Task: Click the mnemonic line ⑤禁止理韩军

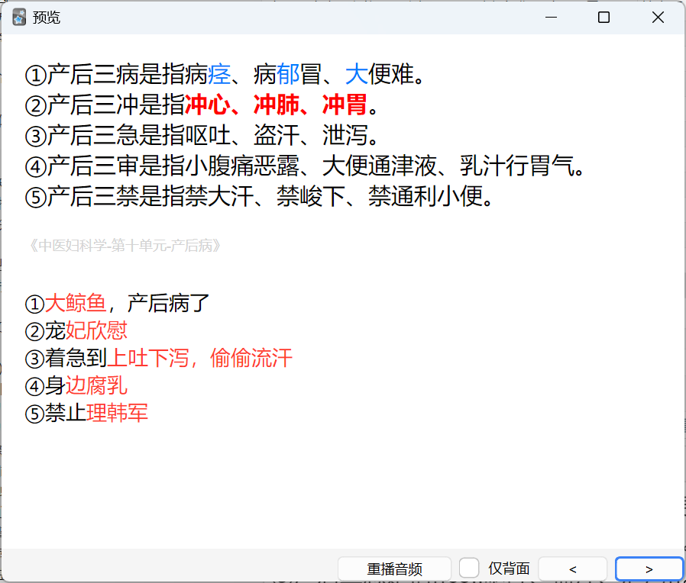Action: (x=86, y=413)
